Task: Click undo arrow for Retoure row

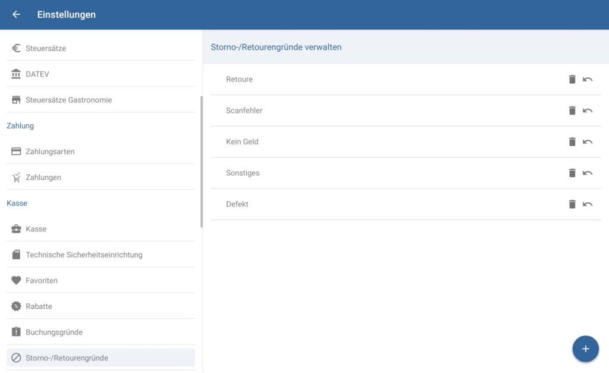Action: (x=588, y=79)
